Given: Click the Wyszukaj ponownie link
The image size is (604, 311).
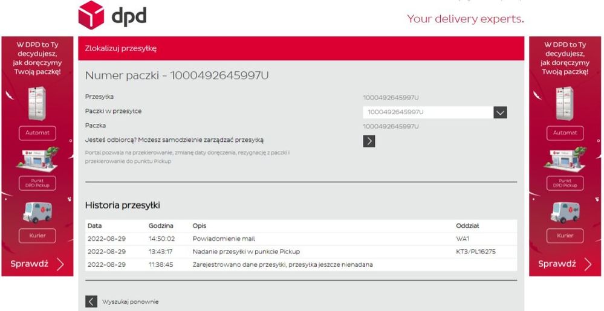Looking at the screenshot, I should 130,302.
